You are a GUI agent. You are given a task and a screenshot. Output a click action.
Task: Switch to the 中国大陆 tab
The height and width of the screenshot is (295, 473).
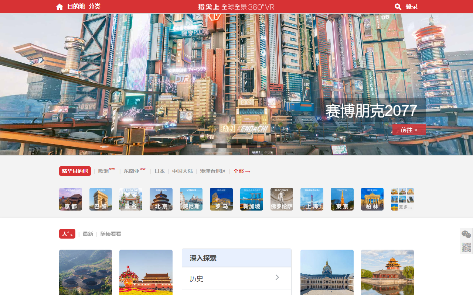click(x=183, y=171)
